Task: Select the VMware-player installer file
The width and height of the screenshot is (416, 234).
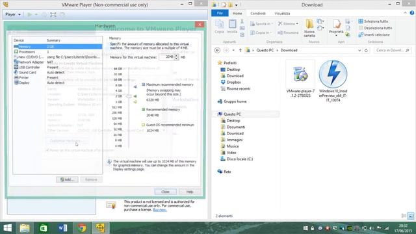Action: (300, 79)
